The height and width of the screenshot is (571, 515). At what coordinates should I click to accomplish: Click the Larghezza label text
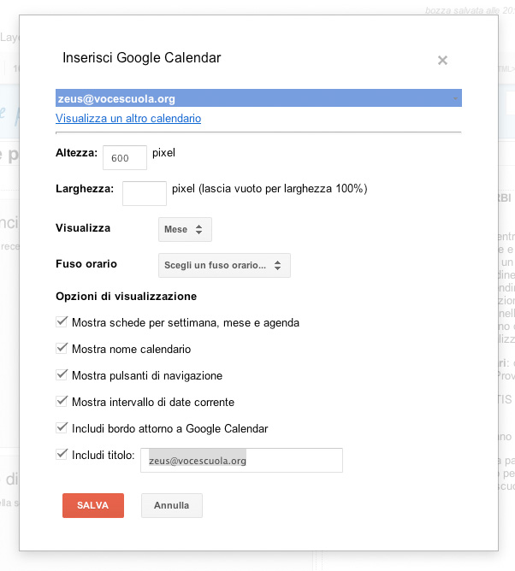click(x=85, y=188)
